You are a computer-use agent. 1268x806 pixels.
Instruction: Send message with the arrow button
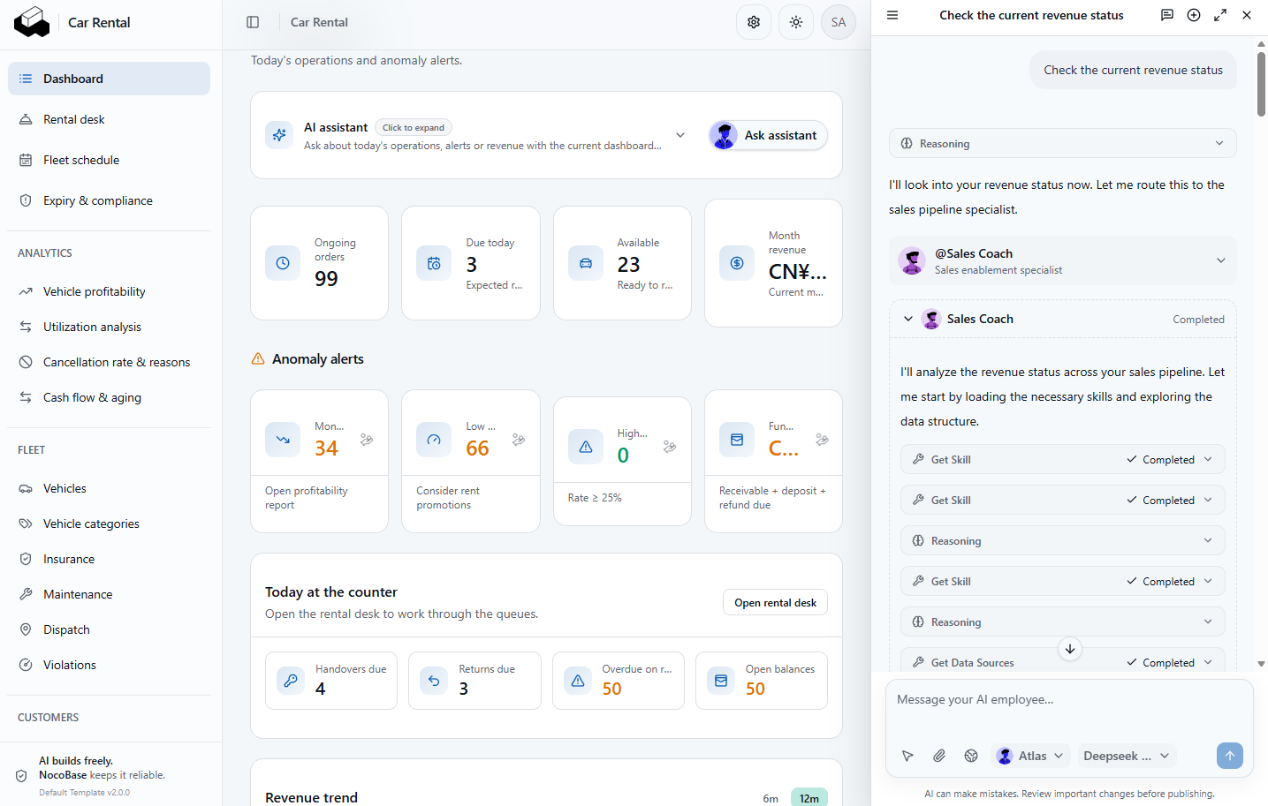point(1230,756)
